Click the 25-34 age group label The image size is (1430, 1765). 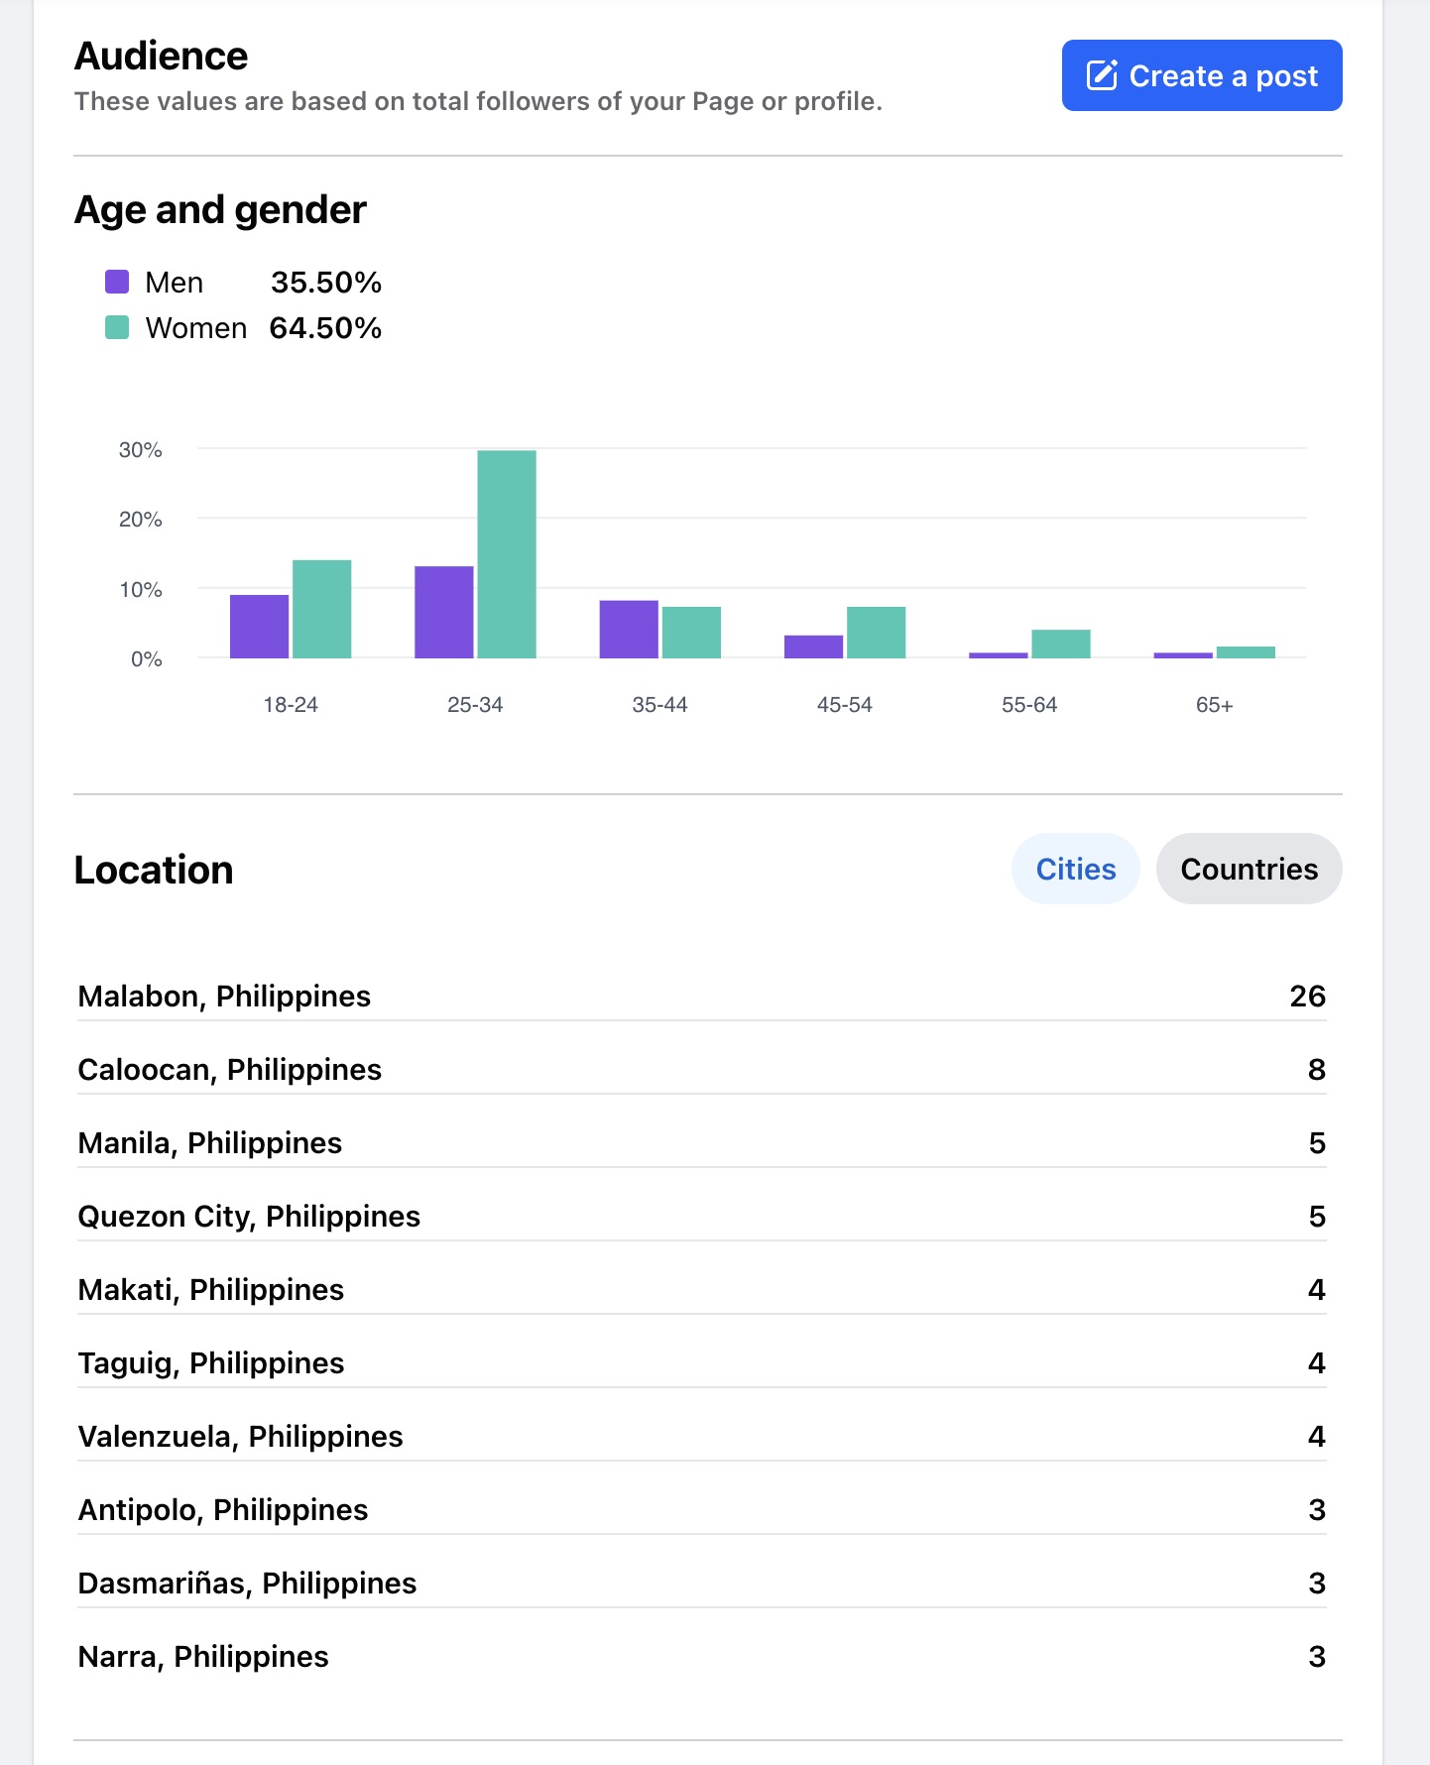click(475, 704)
